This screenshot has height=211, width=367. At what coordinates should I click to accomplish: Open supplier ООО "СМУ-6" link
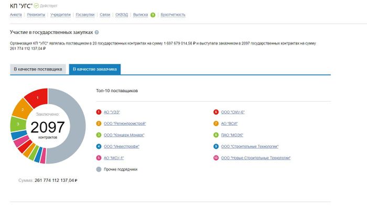tap(233, 112)
